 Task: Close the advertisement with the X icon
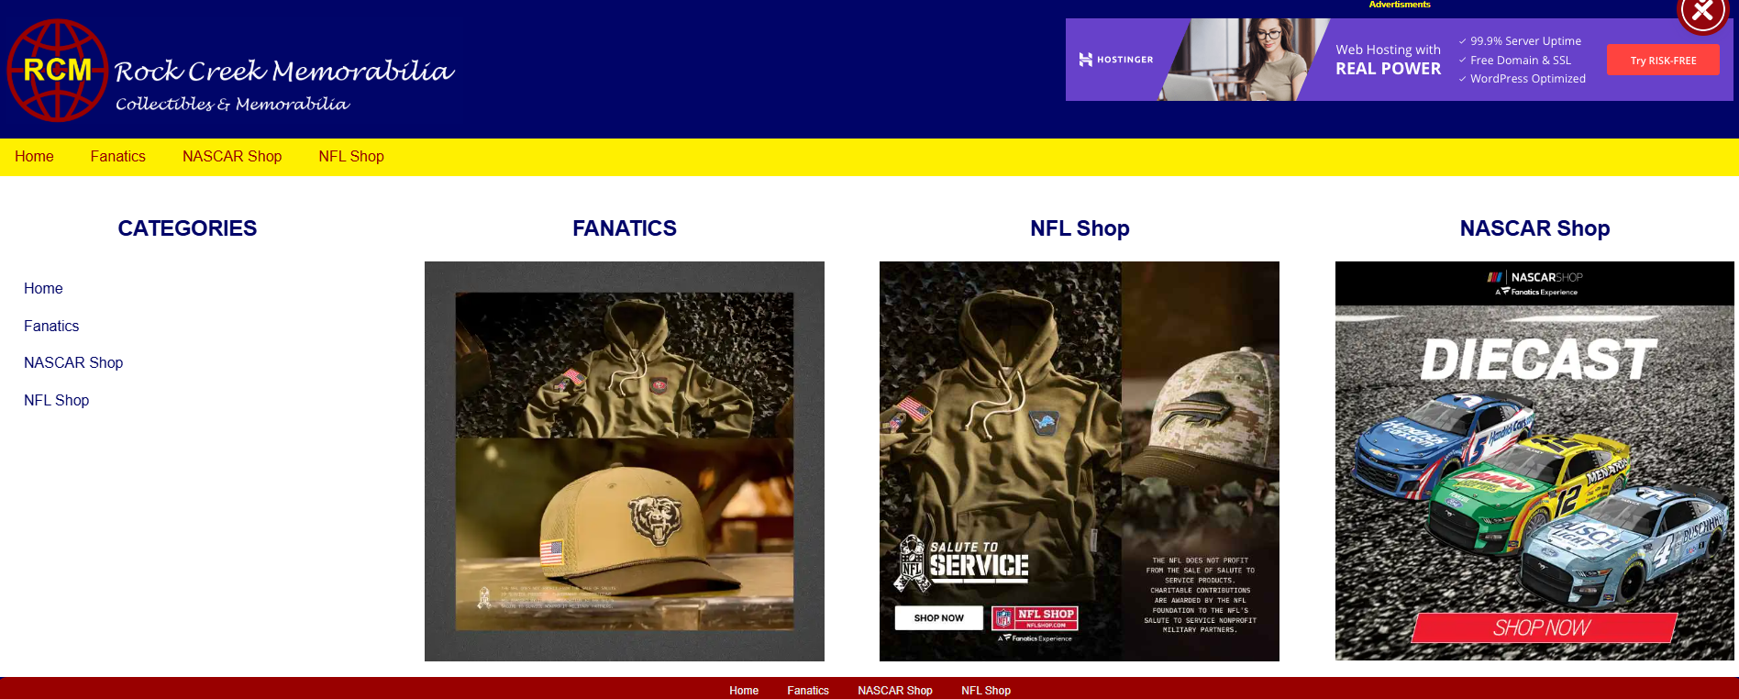pyautogui.click(x=1702, y=12)
